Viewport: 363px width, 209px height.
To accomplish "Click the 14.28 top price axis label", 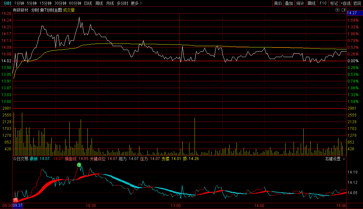I will click(x=6, y=14).
